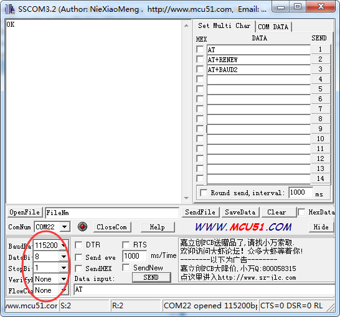Enable HEX checkbox for AT+RENEW row

point(200,59)
